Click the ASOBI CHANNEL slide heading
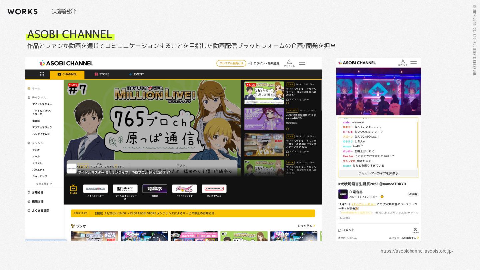Image resolution: width=480 pixels, height=270 pixels. [x=70, y=34]
